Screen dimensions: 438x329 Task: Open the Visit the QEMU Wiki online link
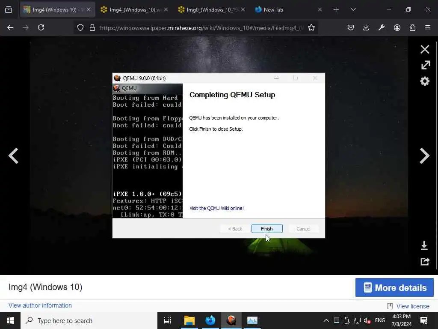pos(216,208)
